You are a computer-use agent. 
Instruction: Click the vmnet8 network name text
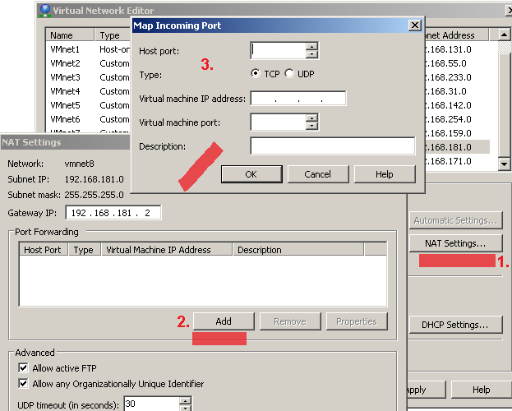pos(80,164)
